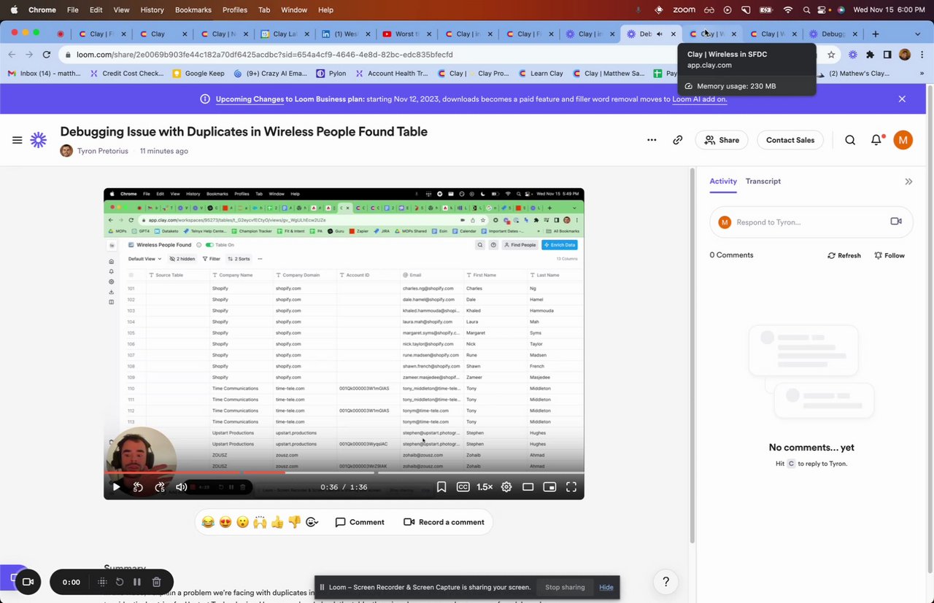Show hidden bookmarks overflow chevron

[x=922, y=74]
